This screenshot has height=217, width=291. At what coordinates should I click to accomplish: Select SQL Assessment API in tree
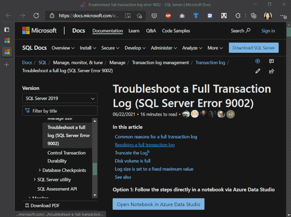click(57, 189)
